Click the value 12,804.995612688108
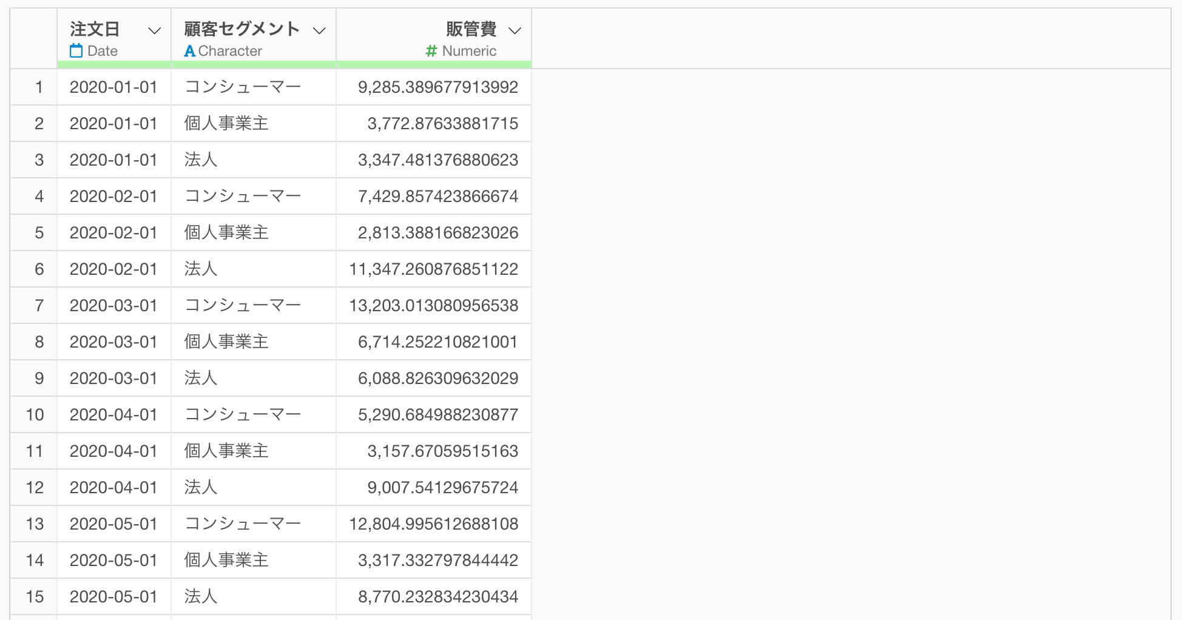Screen dimensions: 1182x620 click(434, 524)
